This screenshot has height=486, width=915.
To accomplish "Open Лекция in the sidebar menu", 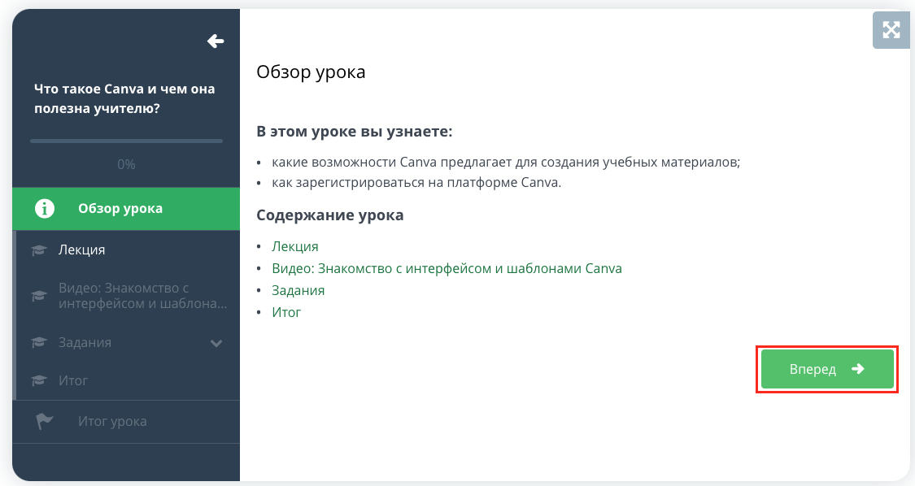I will 128,250.
